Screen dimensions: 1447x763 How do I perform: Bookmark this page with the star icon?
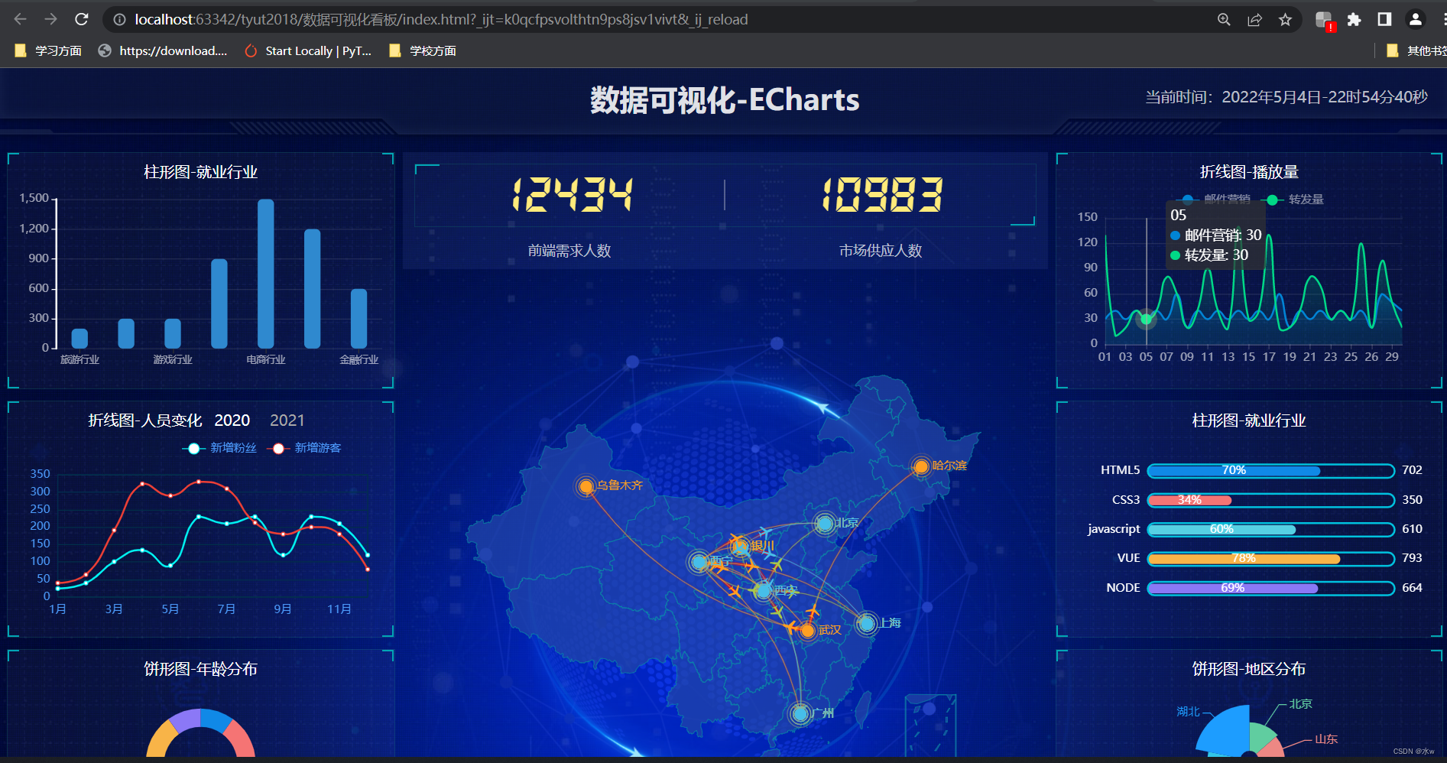(x=1285, y=20)
